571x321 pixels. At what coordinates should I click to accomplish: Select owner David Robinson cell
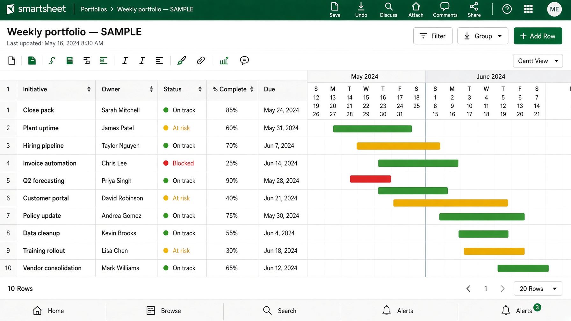(126, 198)
